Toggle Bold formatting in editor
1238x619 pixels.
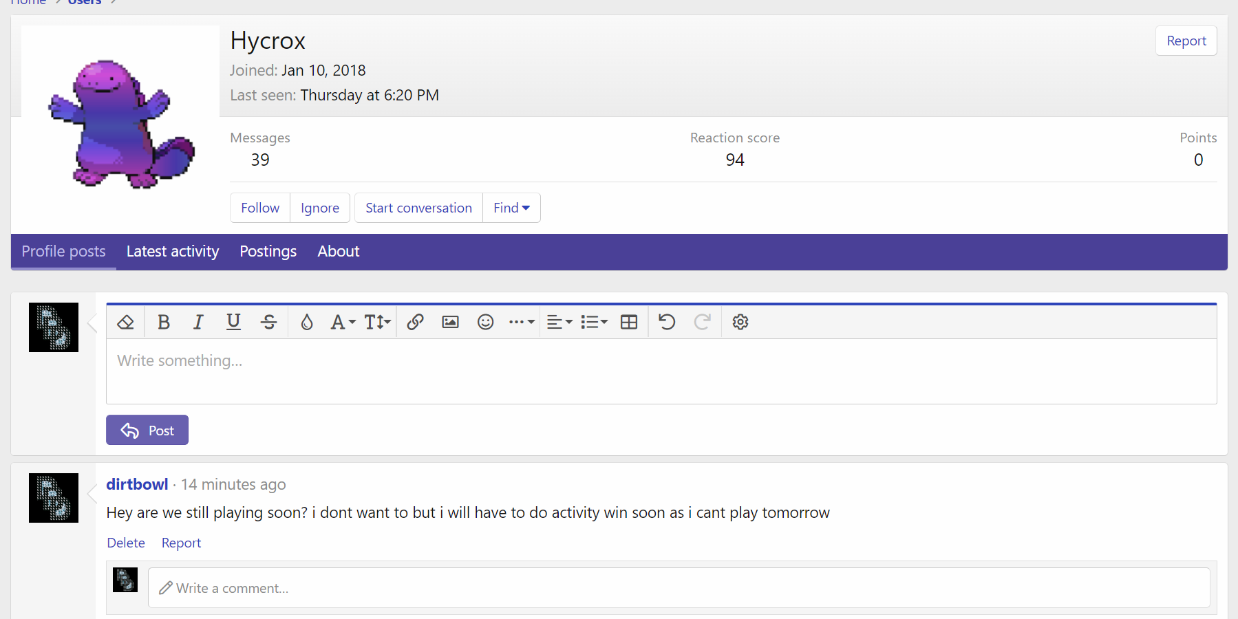pyautogui.click(x=164, y=322)
